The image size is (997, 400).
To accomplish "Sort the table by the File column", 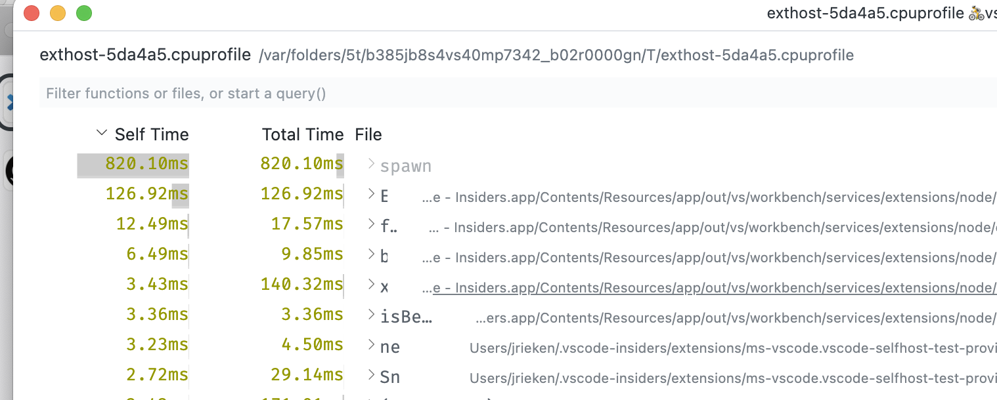I will click(368, 134).
